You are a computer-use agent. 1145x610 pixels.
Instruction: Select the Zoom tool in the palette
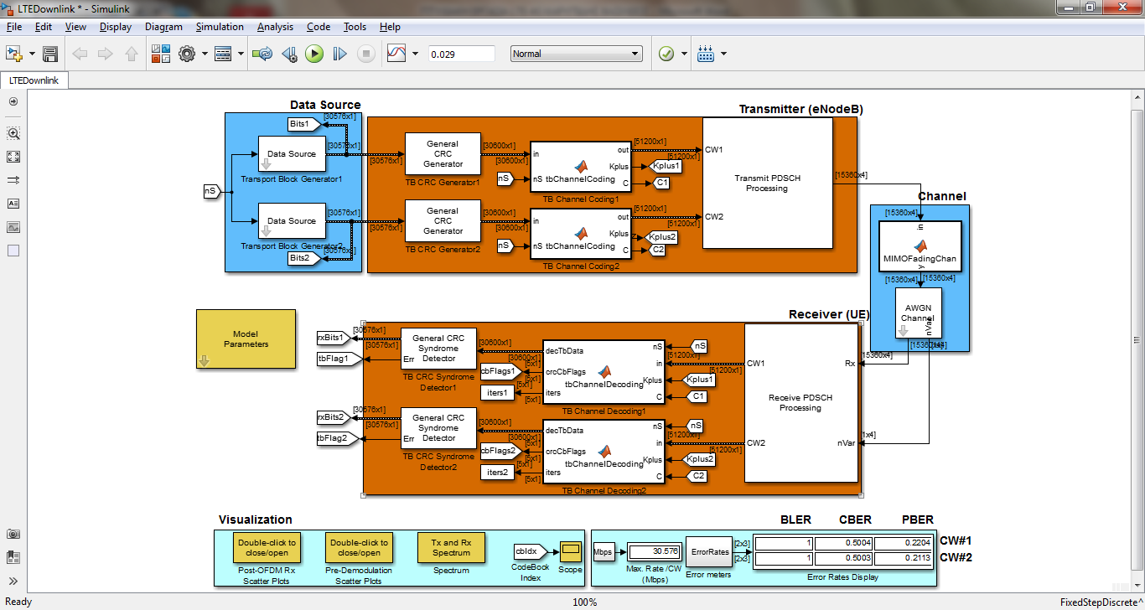(13, 133)
